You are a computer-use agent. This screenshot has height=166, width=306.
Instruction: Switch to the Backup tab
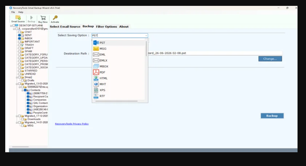pos(88,26)
